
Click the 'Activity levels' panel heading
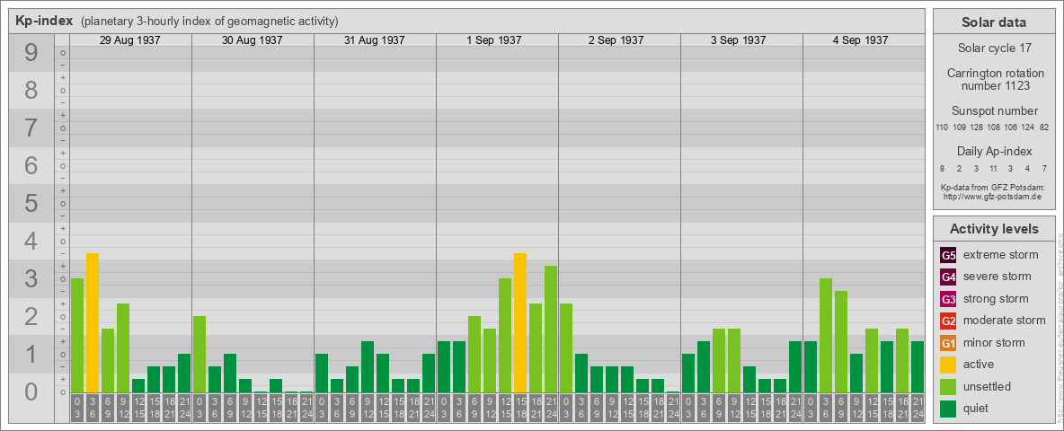(994, 229)
